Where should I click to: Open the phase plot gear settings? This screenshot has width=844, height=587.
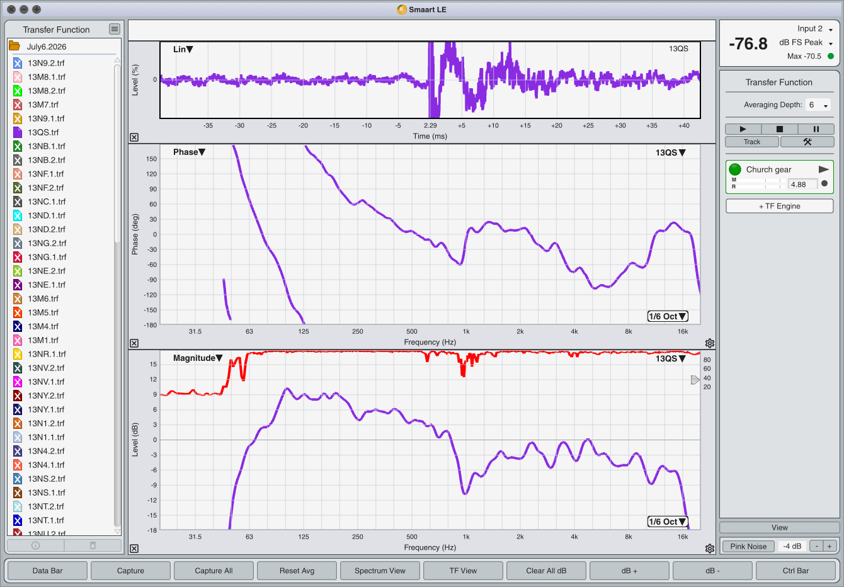tap(710, 343)
